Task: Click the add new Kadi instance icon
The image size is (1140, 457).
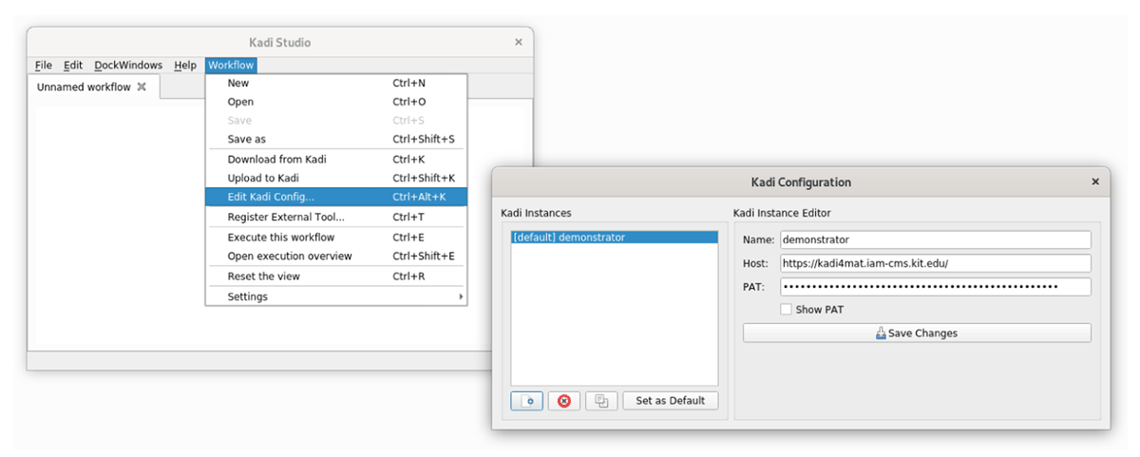Action: pos(526,401)
